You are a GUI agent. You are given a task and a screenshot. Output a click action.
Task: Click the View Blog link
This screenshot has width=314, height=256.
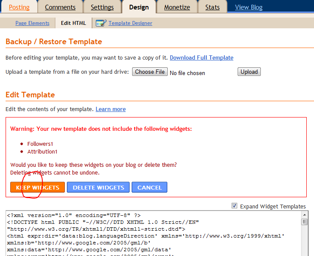[249, 7]
